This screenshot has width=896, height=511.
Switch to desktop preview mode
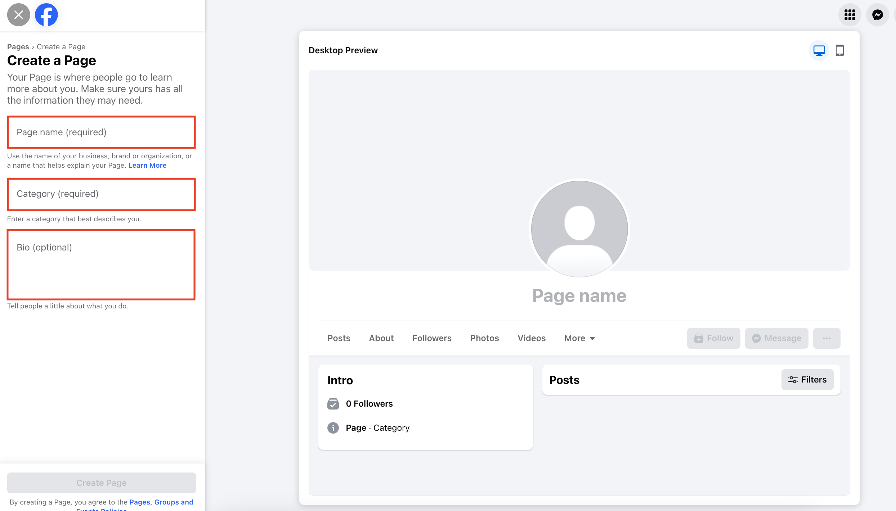[x=819, y=50]
